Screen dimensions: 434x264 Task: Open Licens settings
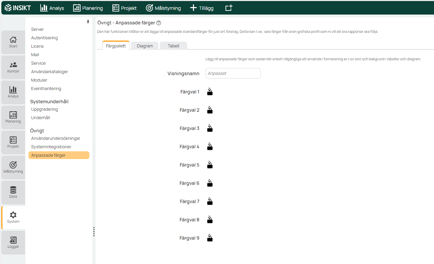[x=37, y=46]
